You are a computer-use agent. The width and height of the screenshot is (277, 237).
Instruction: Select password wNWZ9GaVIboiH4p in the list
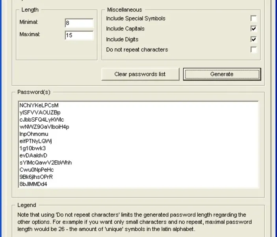44,127
